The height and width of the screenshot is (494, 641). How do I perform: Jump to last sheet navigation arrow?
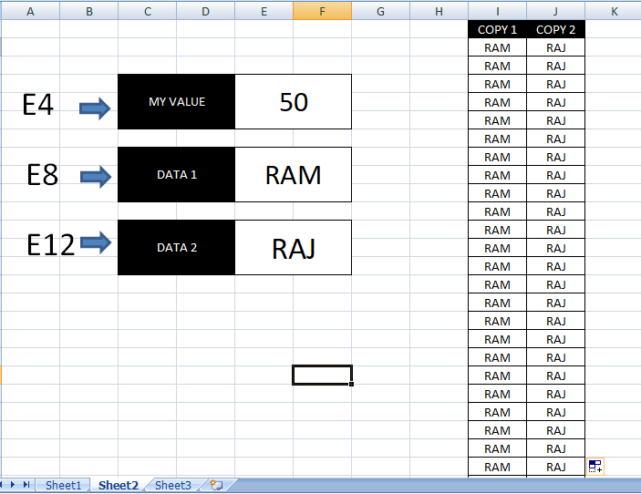tap(26, 485)
